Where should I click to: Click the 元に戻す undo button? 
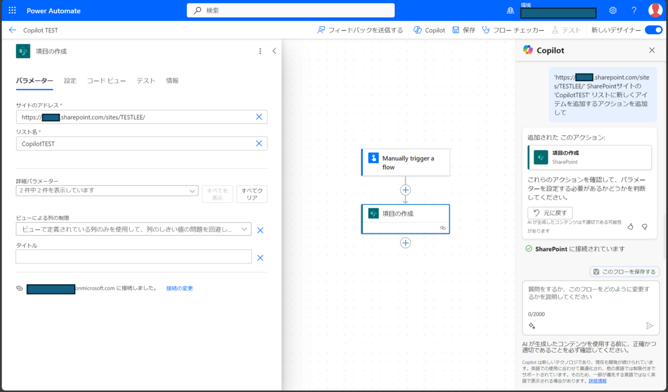point(550,212)
